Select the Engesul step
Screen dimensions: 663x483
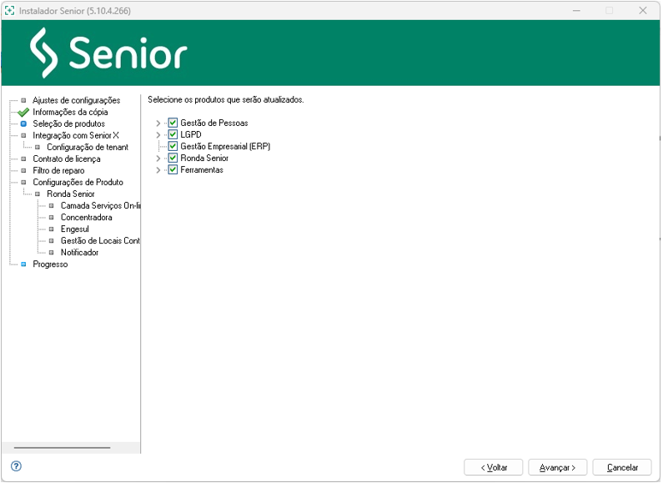tap(75, 229)
